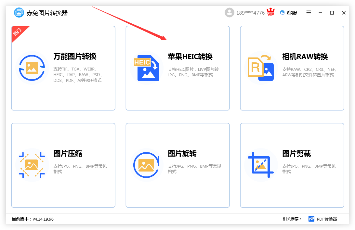Click the 万能图片转换 circular arrows icon

pyautogui.click(x=32, y=68)
